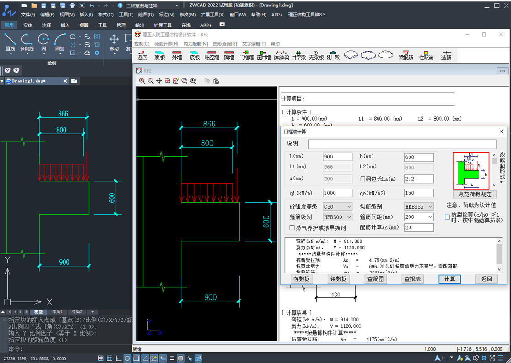This screenshot has height=363, width=511.
Task: Enable the 蒸汽养护或掺早强剂 checkbox
Action: coord(293,228)
